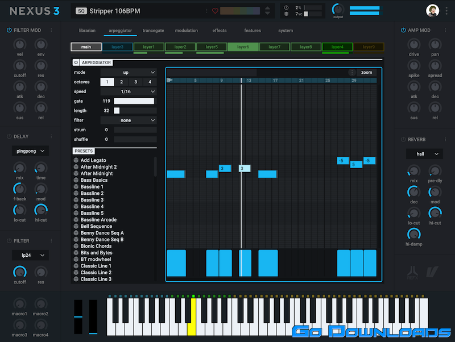
Task: Click the Amp Mod spread knob
Action: tap(435, 65)
